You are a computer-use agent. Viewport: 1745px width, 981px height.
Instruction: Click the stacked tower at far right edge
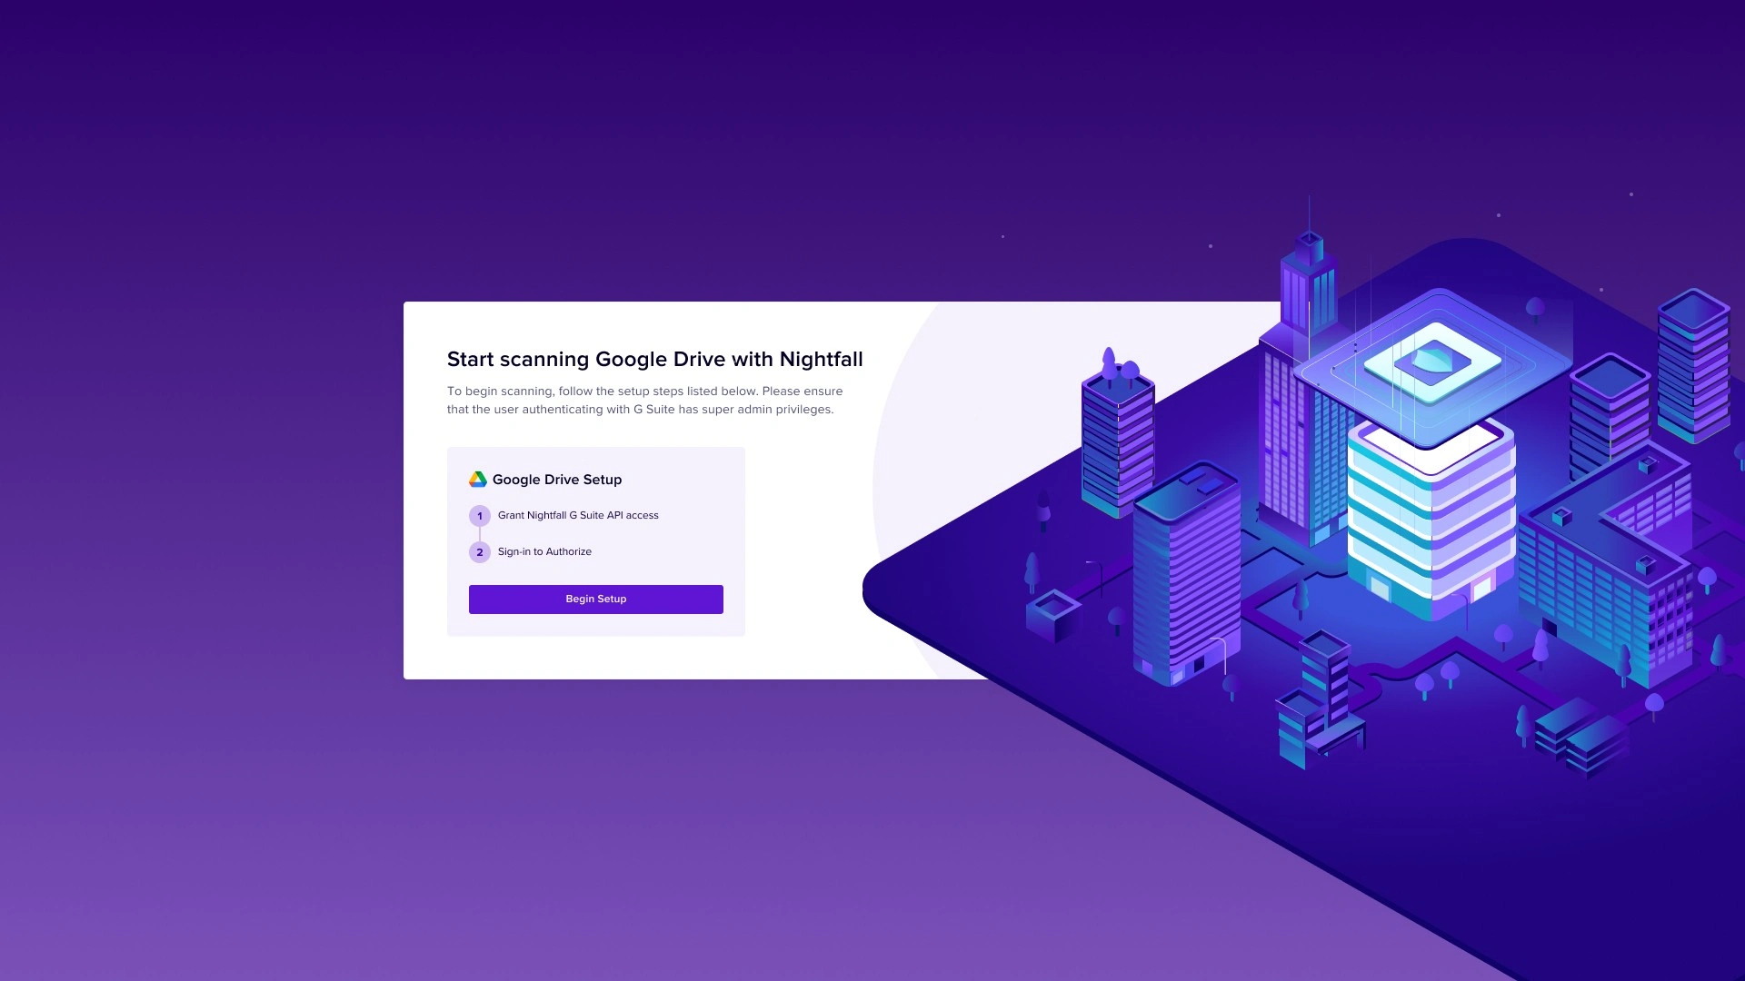pos(1692,368)
